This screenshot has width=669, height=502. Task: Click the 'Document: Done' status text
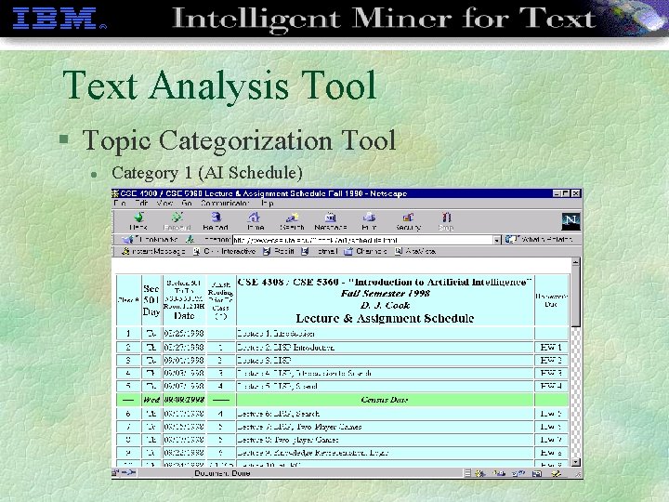(222, 473)
